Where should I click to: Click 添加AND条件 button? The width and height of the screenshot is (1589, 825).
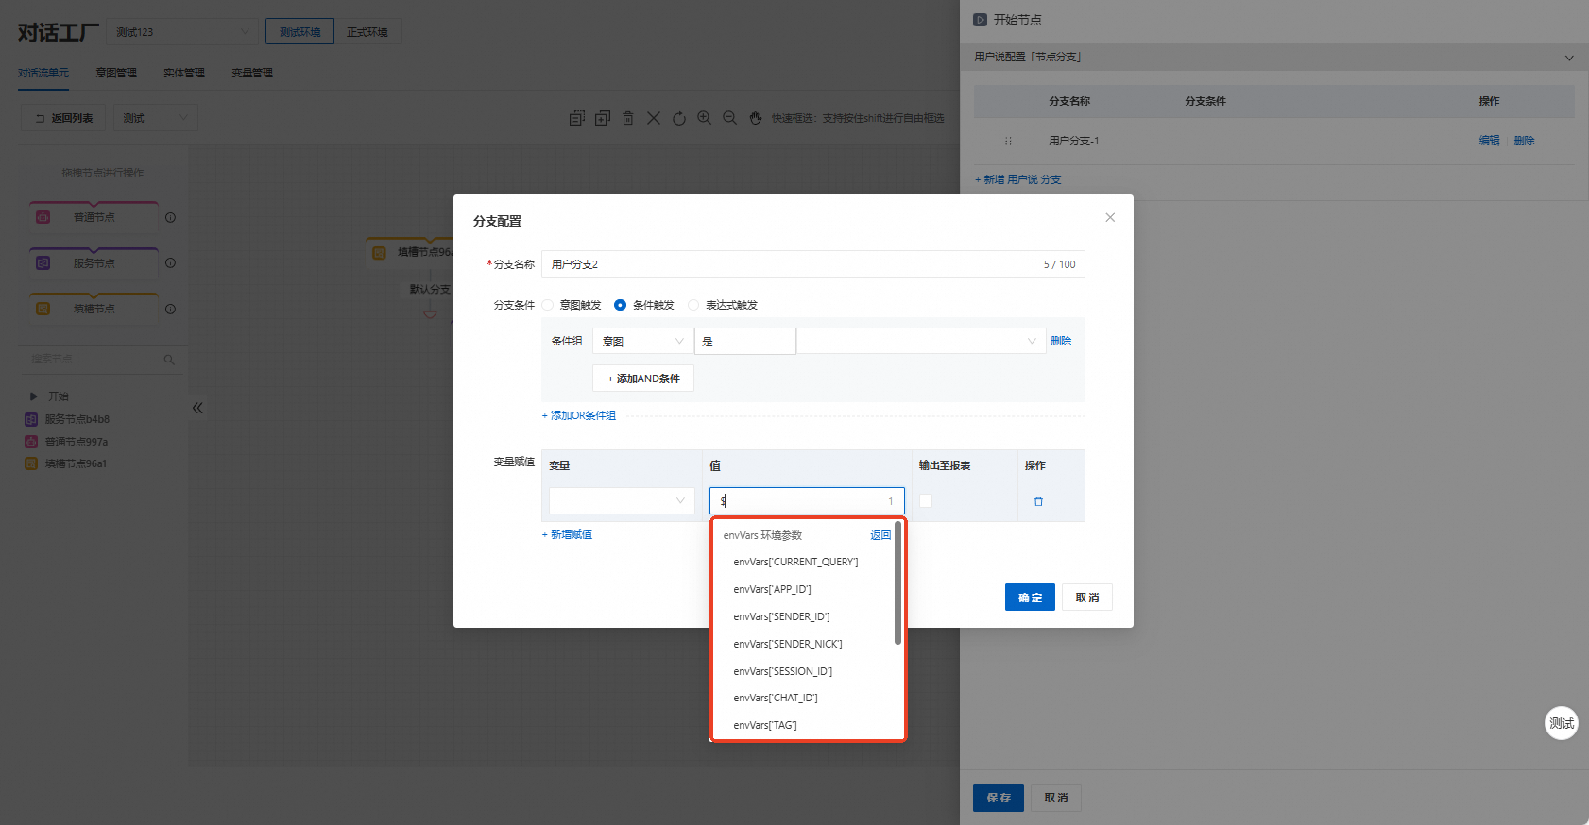pyautogui.click(x=643, y=379)
